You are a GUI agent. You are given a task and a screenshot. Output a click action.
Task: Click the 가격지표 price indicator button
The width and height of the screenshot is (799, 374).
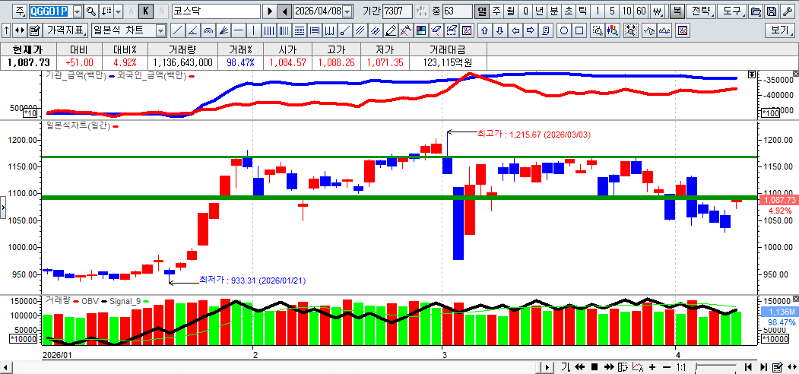[65, 30]
